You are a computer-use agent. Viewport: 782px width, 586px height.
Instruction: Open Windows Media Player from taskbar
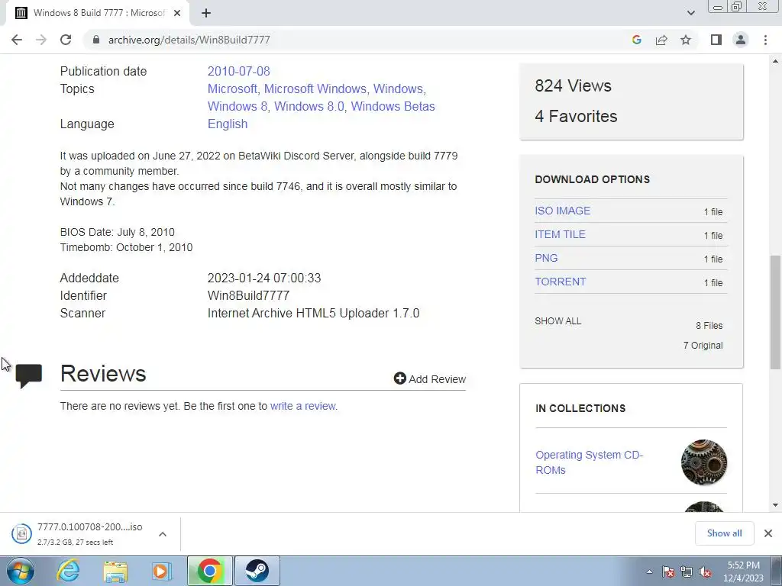click(x=162, y=571)
